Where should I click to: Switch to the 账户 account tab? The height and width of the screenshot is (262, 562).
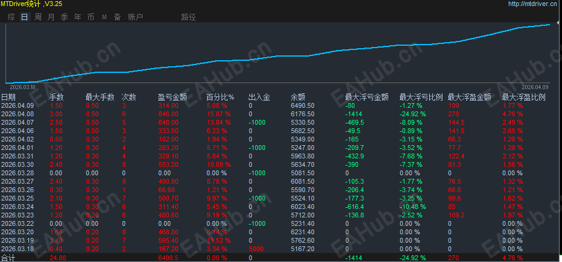point(135,17)
